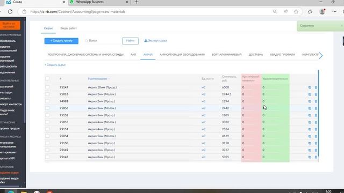Click the browser address bar URL
Viewport: 344px width, 193px height.
click(77, 12)
